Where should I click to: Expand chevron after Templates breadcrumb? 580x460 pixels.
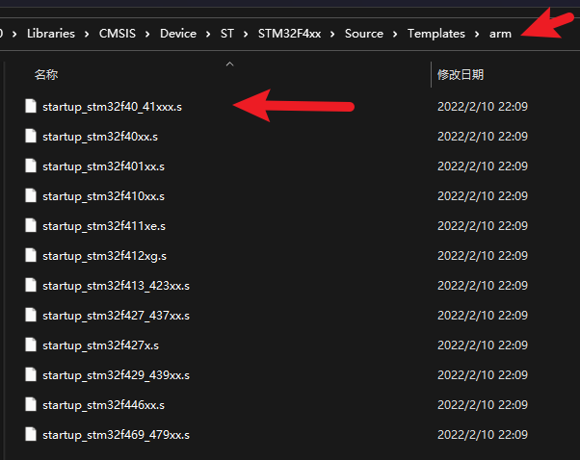click(477, 34)
